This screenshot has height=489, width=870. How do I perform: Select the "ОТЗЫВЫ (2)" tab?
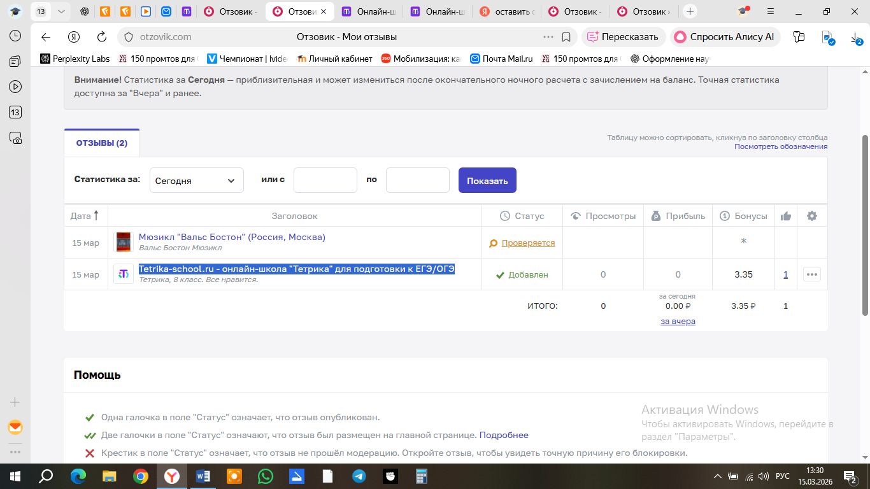pyautogui.click(x=102, y=143)
